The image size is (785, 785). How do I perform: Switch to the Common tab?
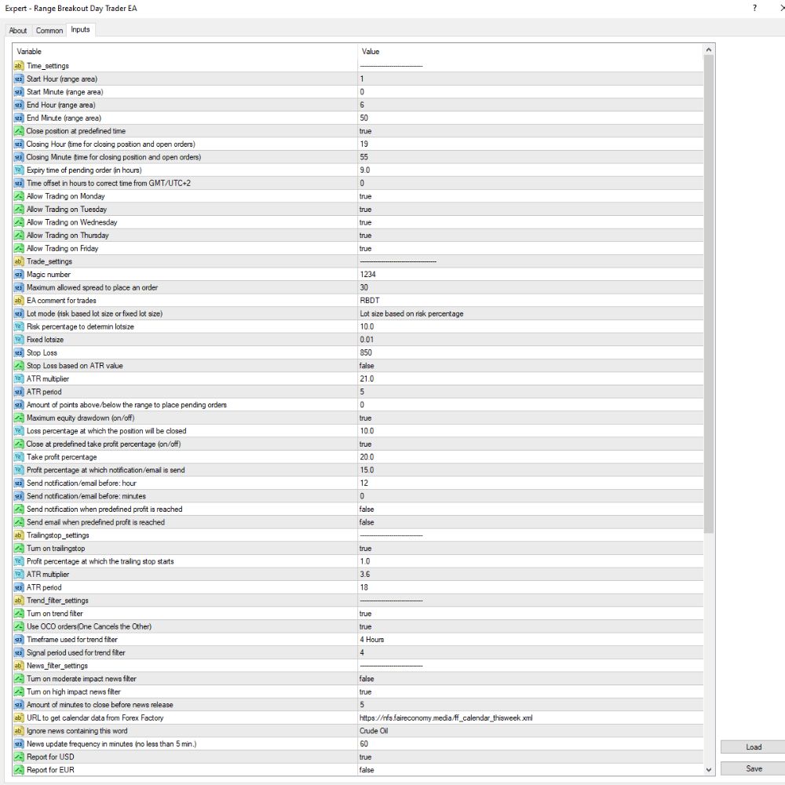pyautogui.click(x=49, y=31)
